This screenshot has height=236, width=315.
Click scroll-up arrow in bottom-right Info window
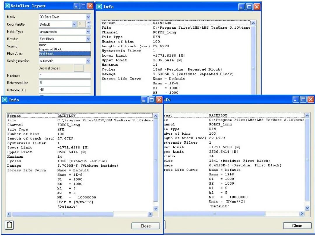coord(307,116)
